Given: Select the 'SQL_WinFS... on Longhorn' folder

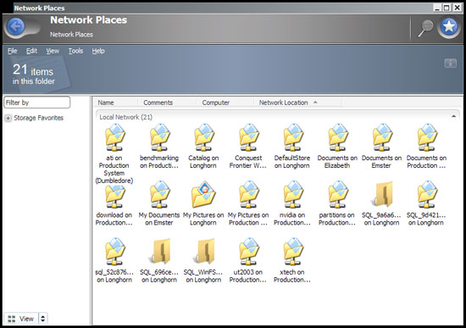Looking at the screenshot, I should click(x=203, y=260).
